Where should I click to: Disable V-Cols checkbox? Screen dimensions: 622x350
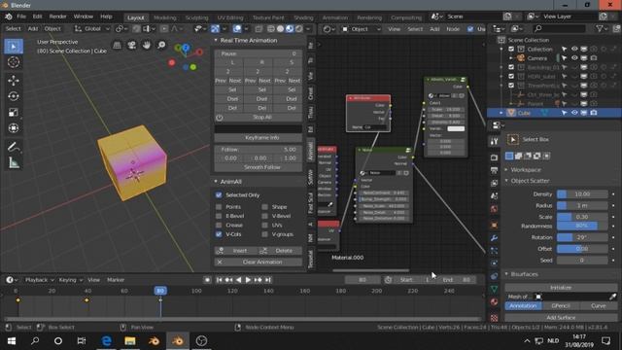click(219, 234)
